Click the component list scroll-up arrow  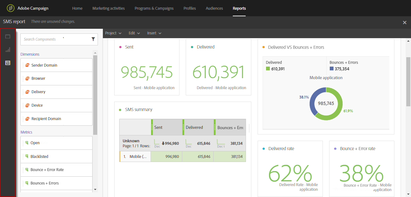[95, 53]
